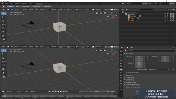
Task: Click zoom magnifier icon in bottom viewport
Action: pyautogui.click(x=105, y=50)
